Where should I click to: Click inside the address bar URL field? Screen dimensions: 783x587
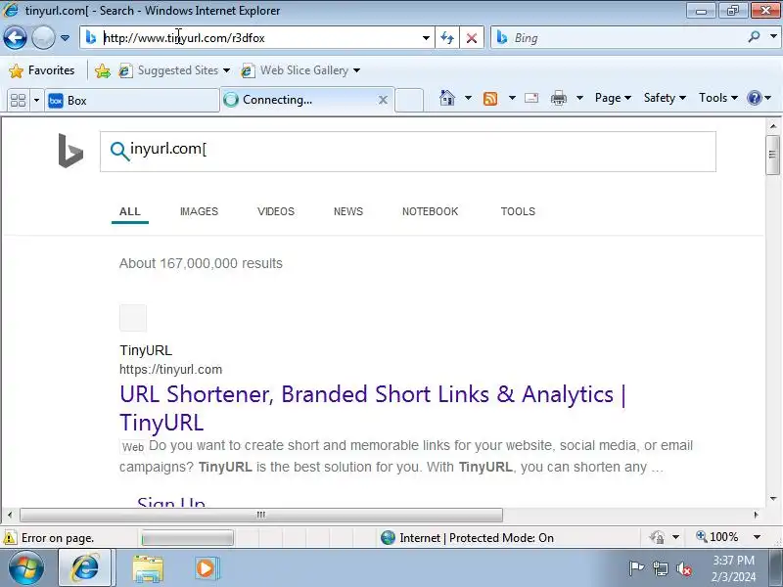click(x=259, y=38)
